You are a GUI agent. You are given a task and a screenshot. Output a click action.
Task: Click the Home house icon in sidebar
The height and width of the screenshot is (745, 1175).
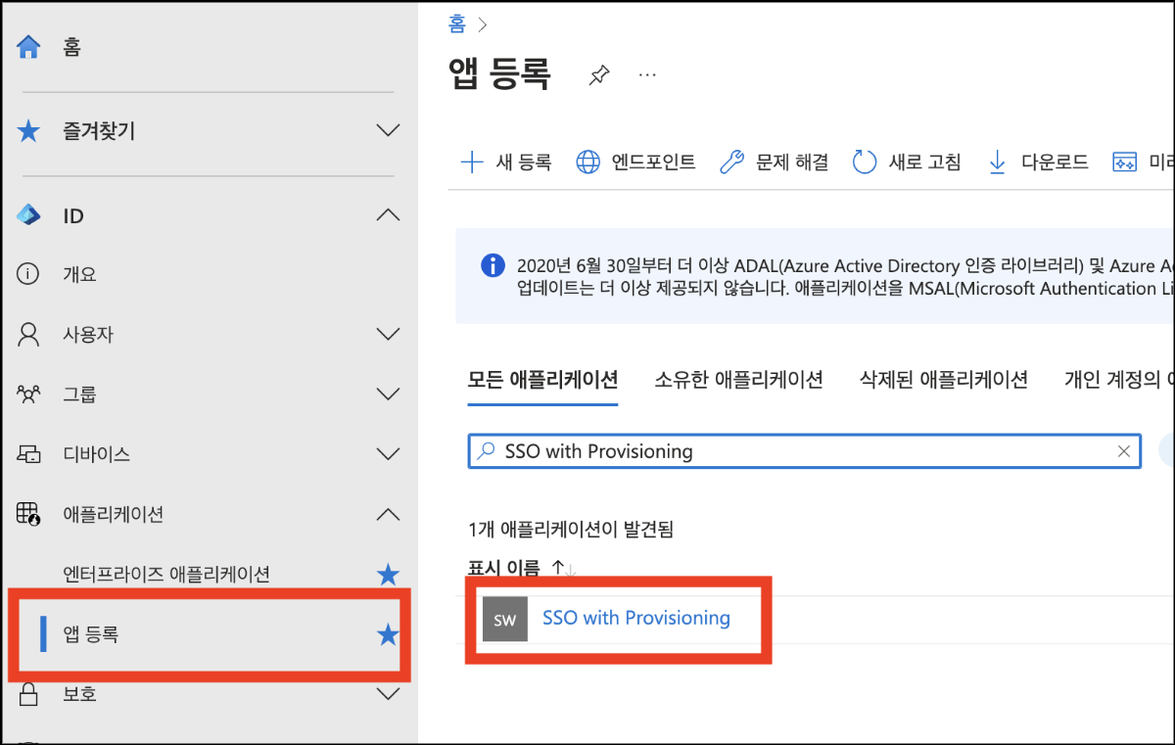click(x=29, y=46)
